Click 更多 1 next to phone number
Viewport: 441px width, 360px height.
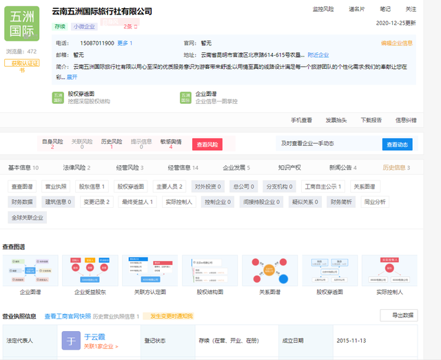point(125,43)
